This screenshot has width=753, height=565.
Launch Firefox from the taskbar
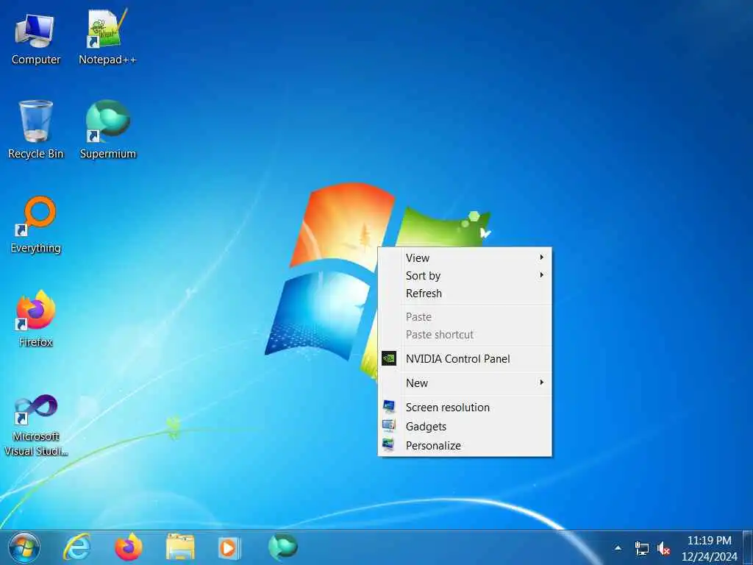[x=128, y=547]
